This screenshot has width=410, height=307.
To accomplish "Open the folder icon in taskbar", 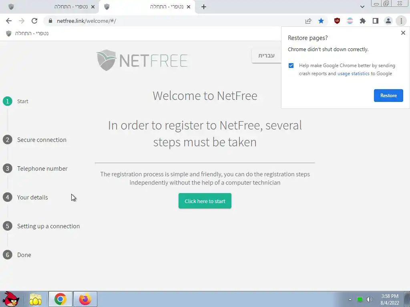I will pyautogui.click(x=36, y=299).
